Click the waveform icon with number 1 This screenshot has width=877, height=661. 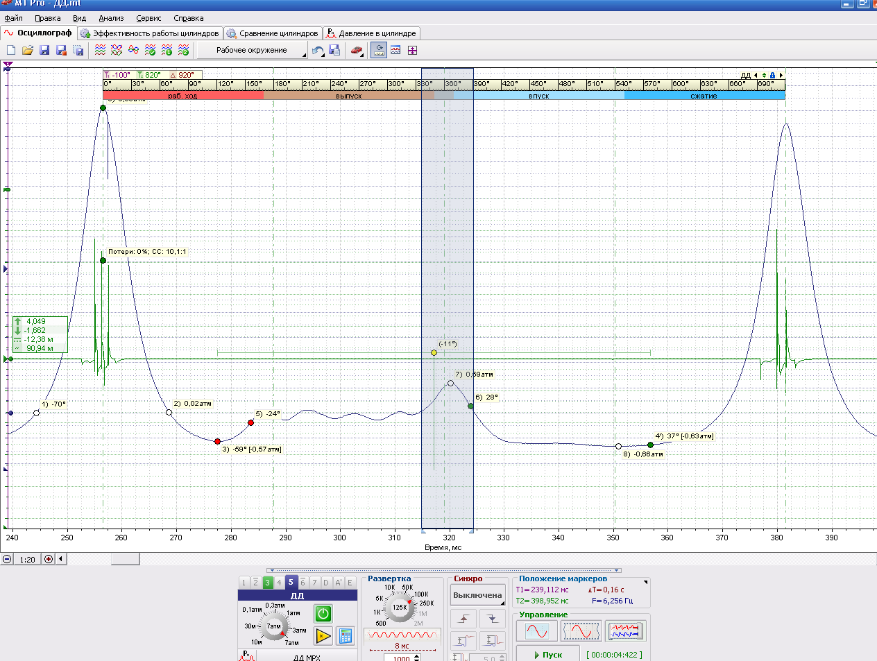167,50
